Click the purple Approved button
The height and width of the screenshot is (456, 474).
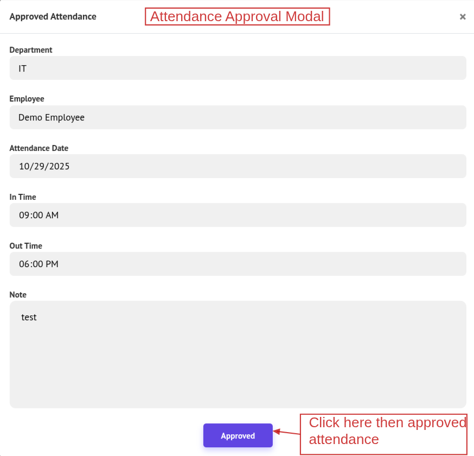pos(238,435)
